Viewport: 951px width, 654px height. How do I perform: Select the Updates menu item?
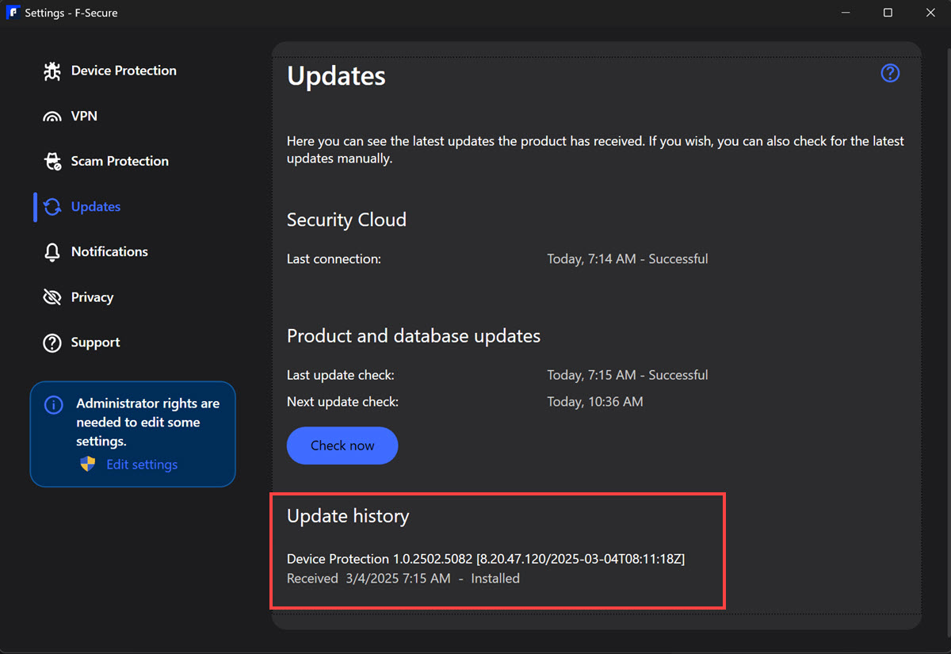(96, 206)
